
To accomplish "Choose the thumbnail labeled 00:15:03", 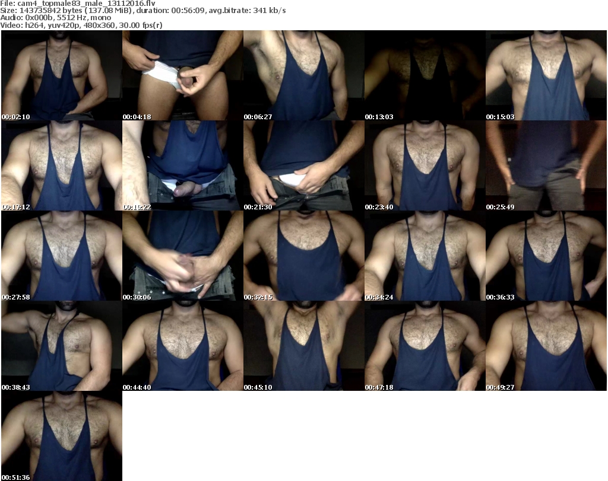I will 546,76.
